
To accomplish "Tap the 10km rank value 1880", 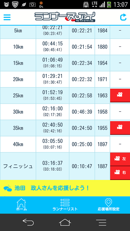I will pyautogui.click(x=102, y=47).
